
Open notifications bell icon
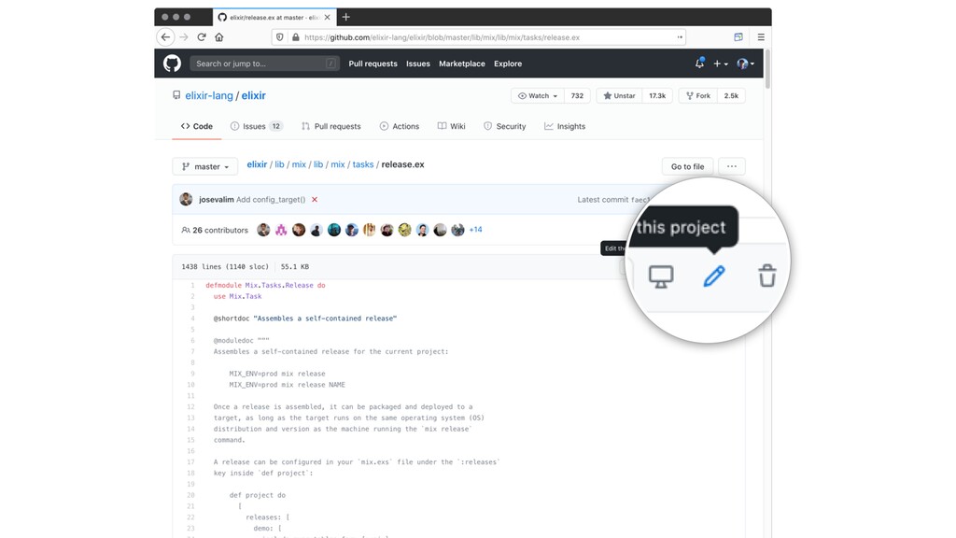[x=699, y=63]
